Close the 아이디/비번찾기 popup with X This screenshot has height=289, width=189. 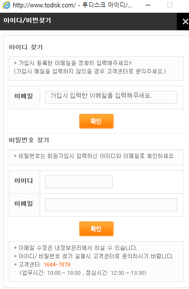click(x=185, y=22)
